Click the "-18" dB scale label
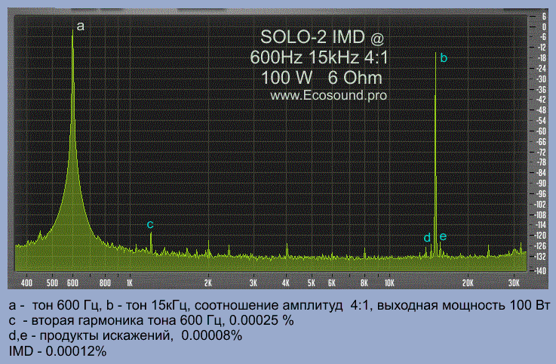Image resolution: width=556 pixels, height=364 pixels. [542, 58]
